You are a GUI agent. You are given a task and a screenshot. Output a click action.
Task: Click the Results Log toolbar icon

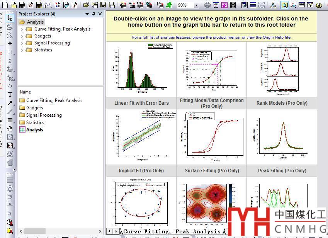(302, 5)
